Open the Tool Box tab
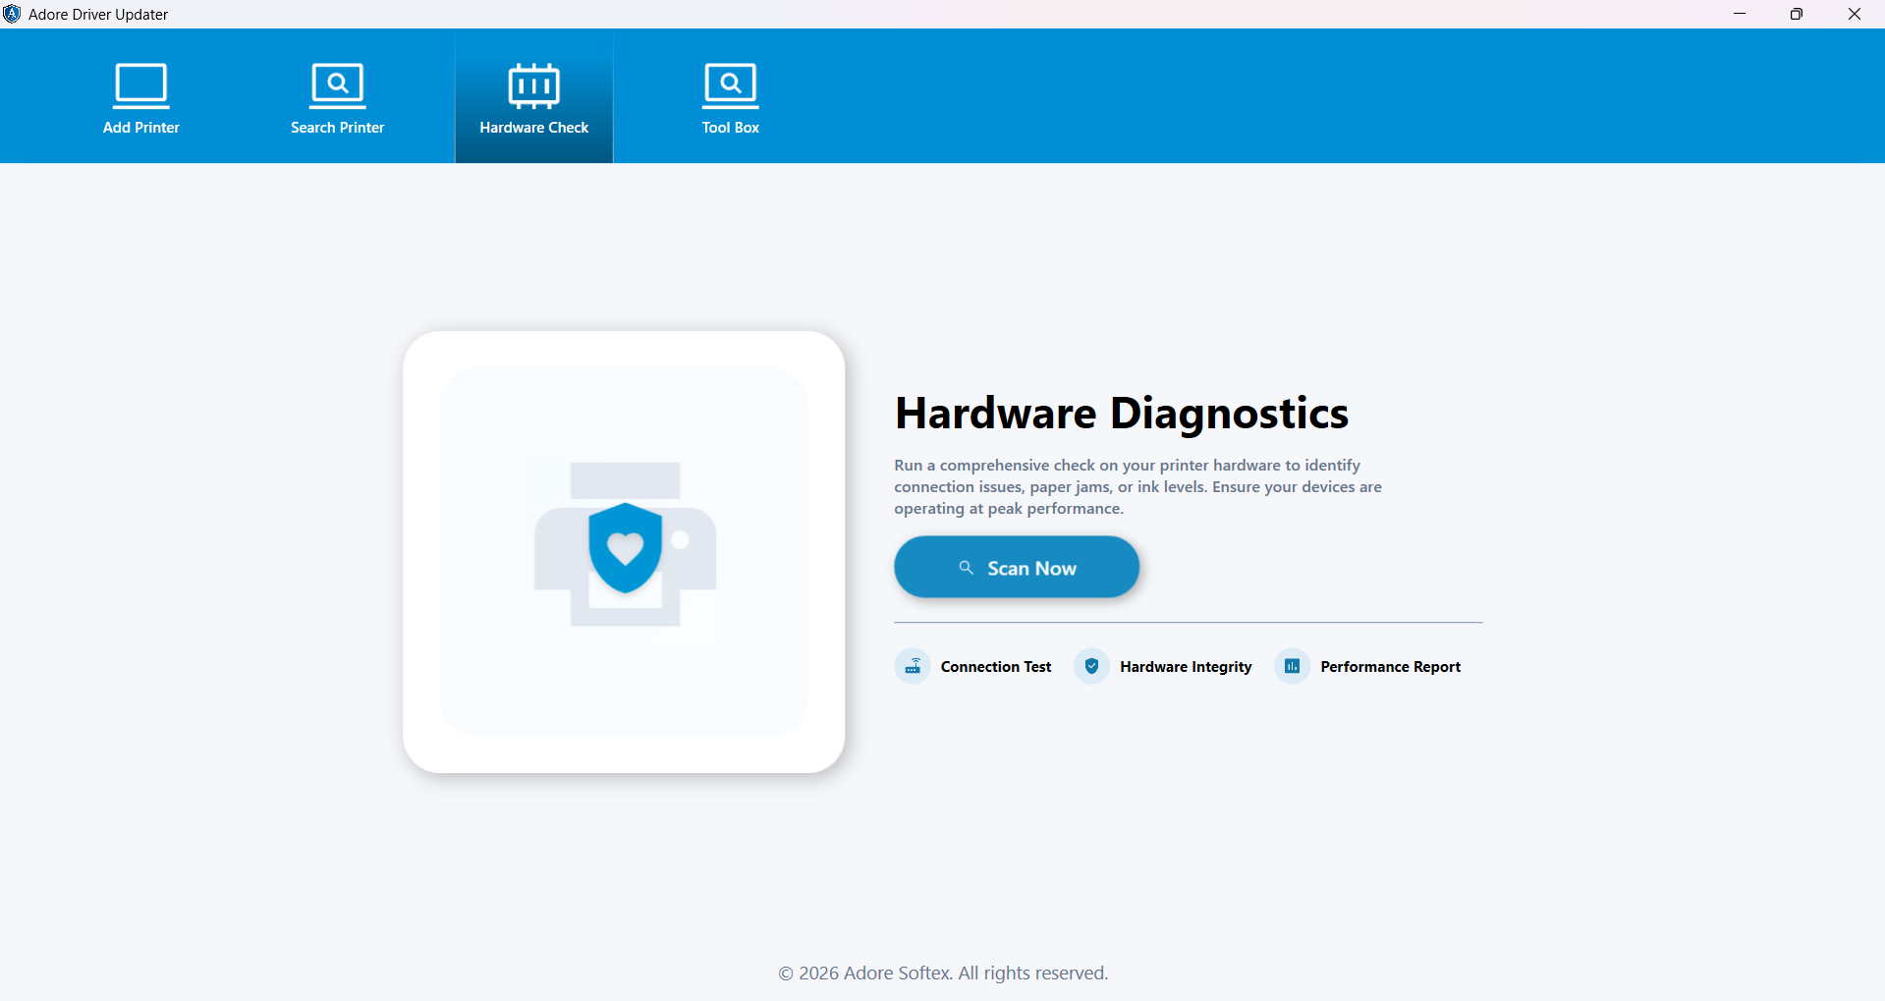The image size is (1885, 1001). (730, 98)
